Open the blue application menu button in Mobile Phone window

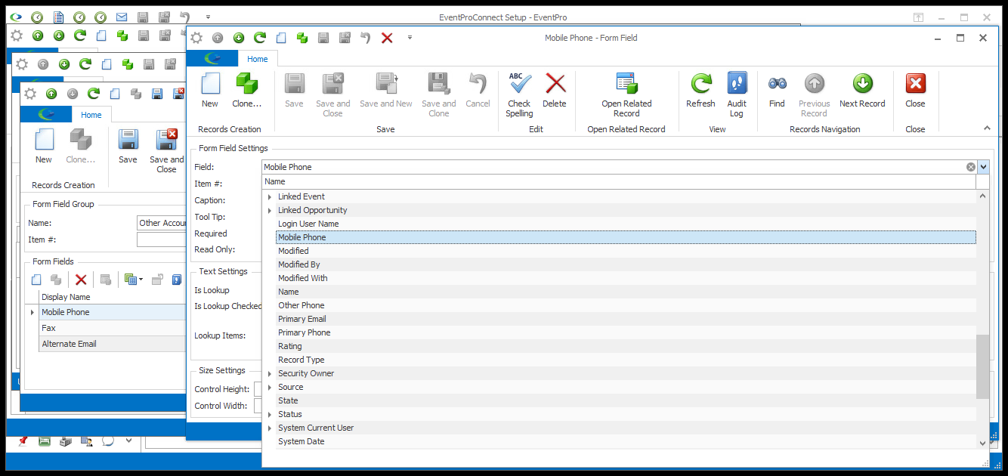[x=212, y=59]
